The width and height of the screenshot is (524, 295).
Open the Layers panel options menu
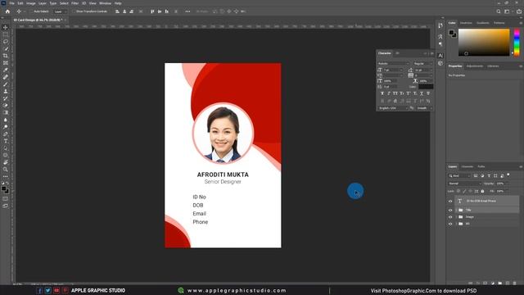coord(521,166)
